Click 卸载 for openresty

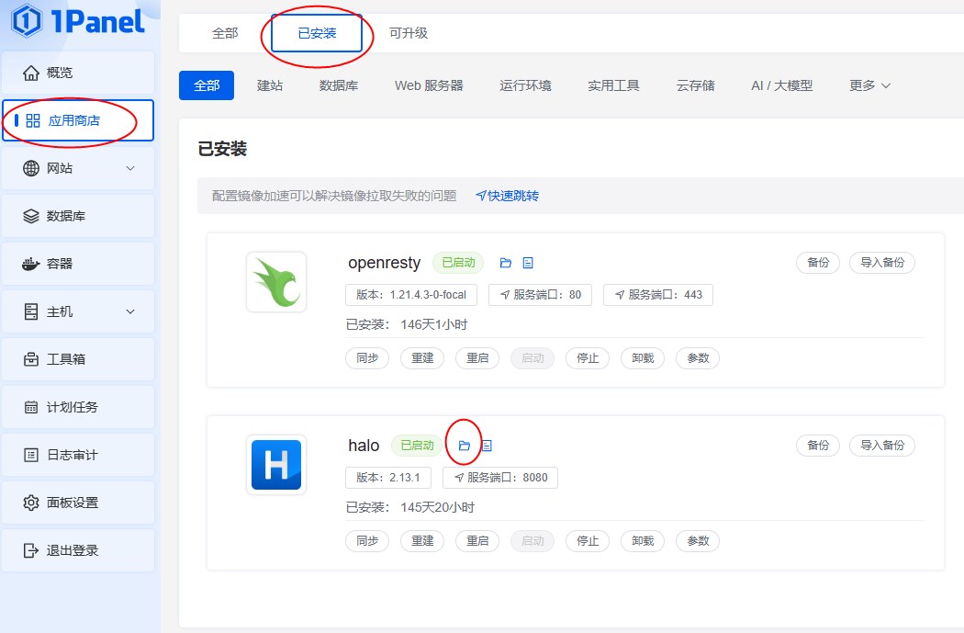643,358
